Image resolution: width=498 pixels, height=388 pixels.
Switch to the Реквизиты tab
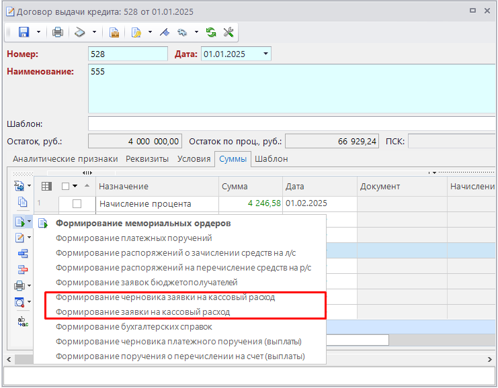pos(147,159)
